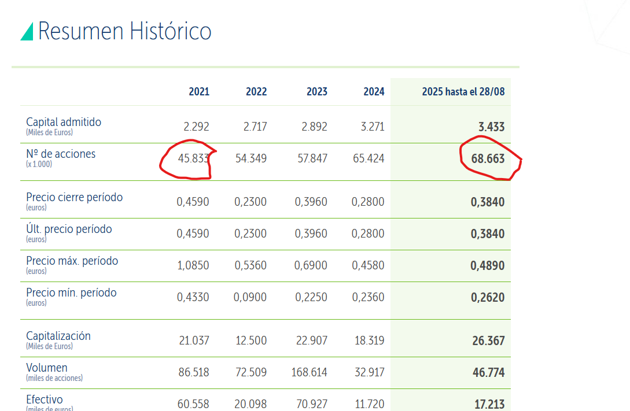Select max price value 0,5360

click(x=250, y=265)
